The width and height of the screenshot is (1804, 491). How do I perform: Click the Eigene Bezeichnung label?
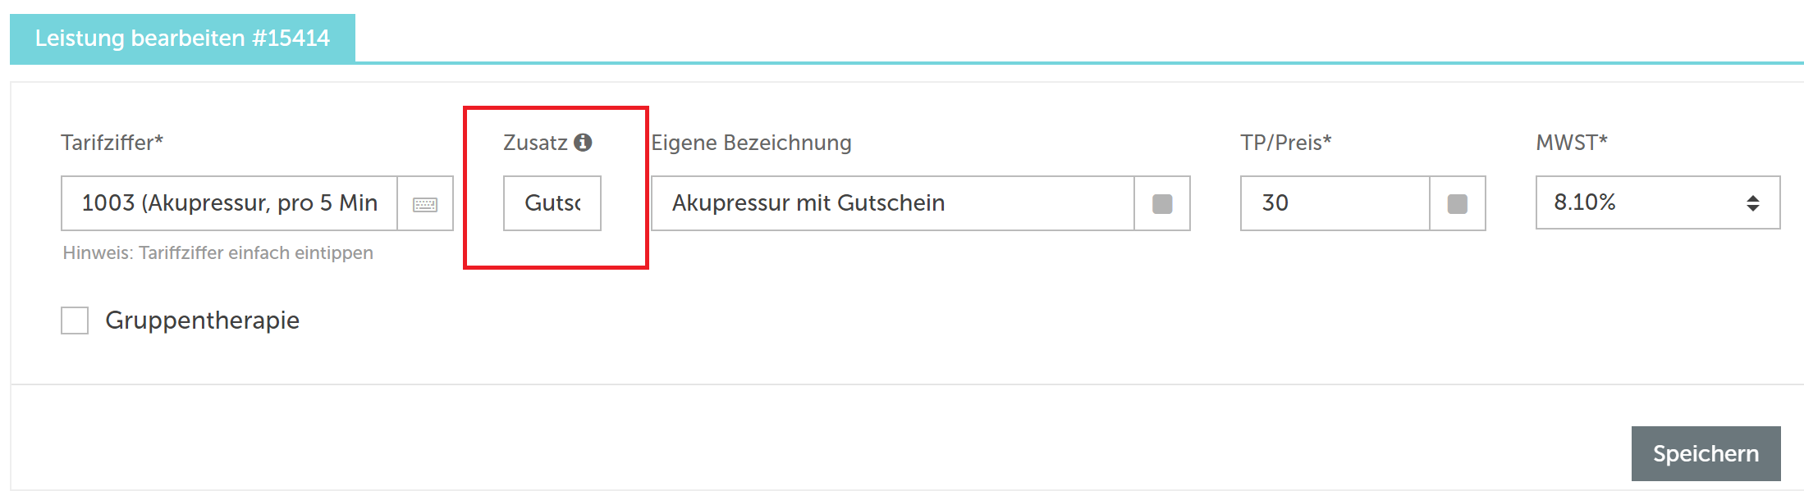751,143
